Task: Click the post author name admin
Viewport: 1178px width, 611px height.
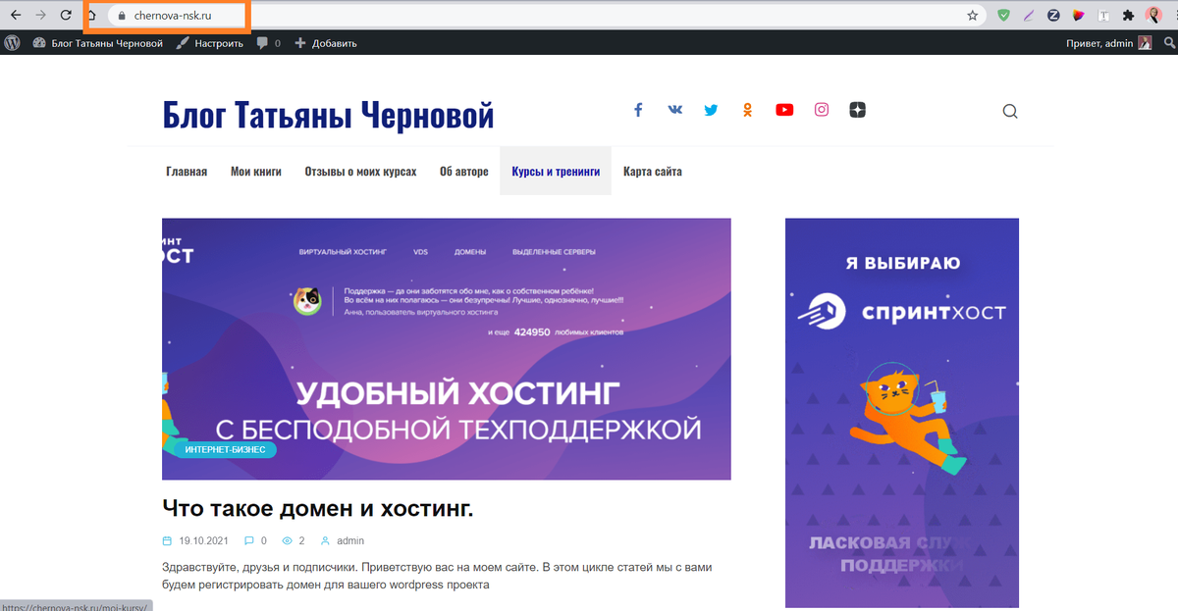Action: [350, 540]
